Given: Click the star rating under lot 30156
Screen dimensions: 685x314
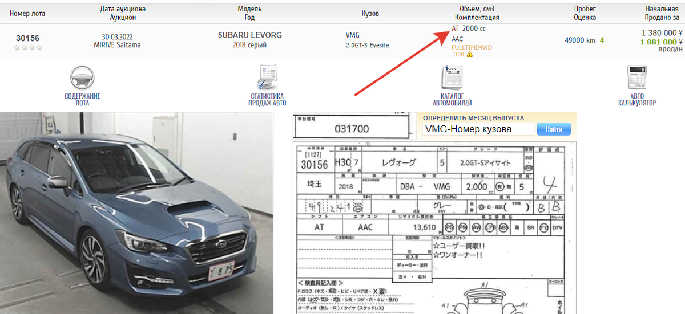Looking at the screenshot, I should click(x=28, y=48).
